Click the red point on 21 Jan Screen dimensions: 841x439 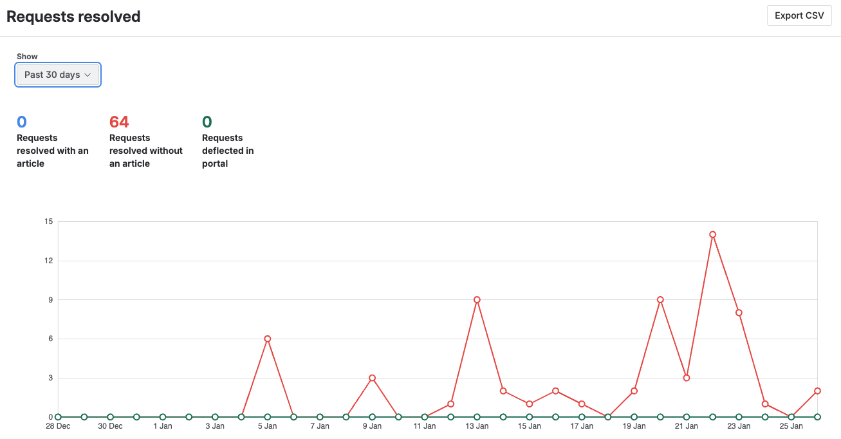(687, 378)
